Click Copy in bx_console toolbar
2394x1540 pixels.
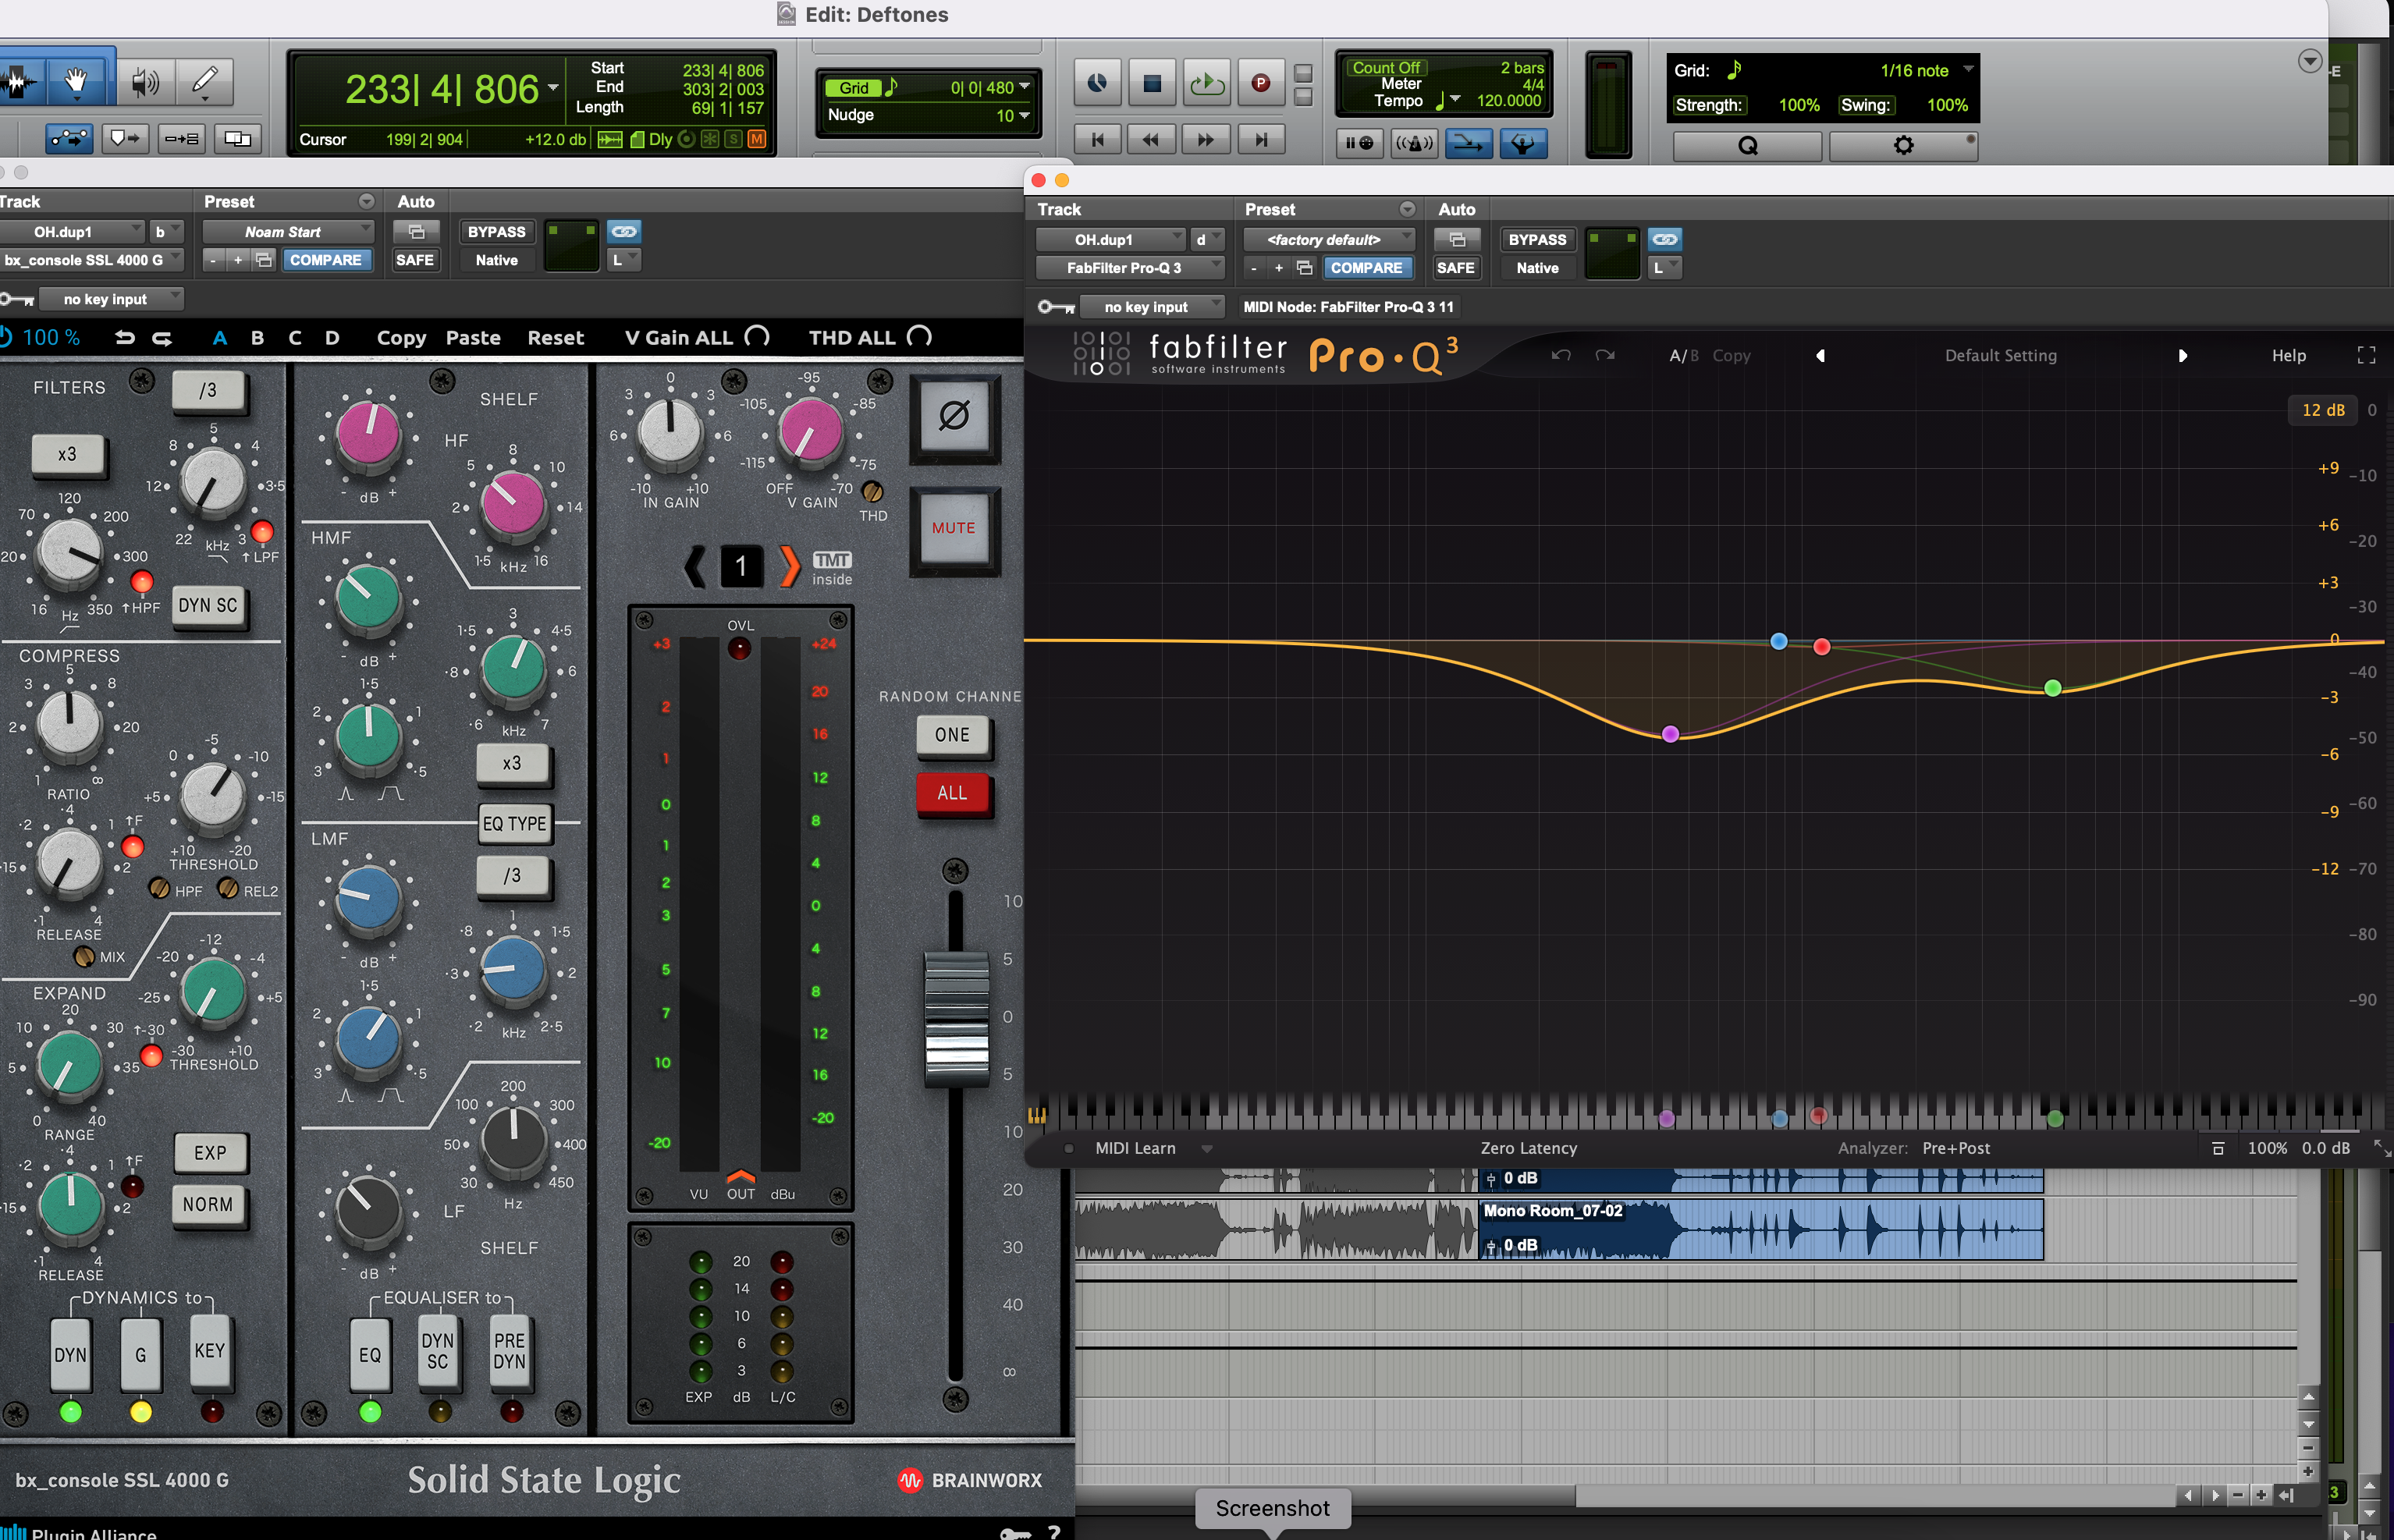click(401, 338)
